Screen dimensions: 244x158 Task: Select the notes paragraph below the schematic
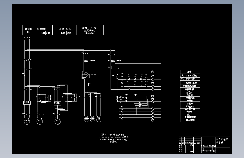114,138
